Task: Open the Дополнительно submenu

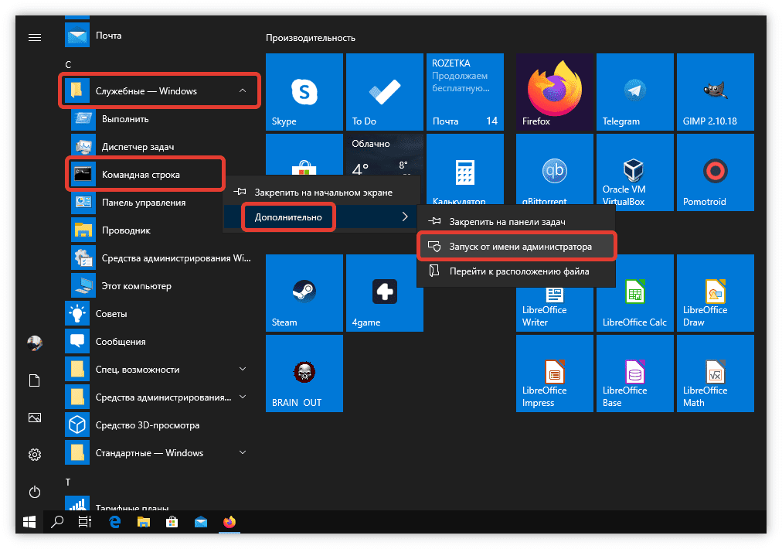Action: click(x=320, y=217)
